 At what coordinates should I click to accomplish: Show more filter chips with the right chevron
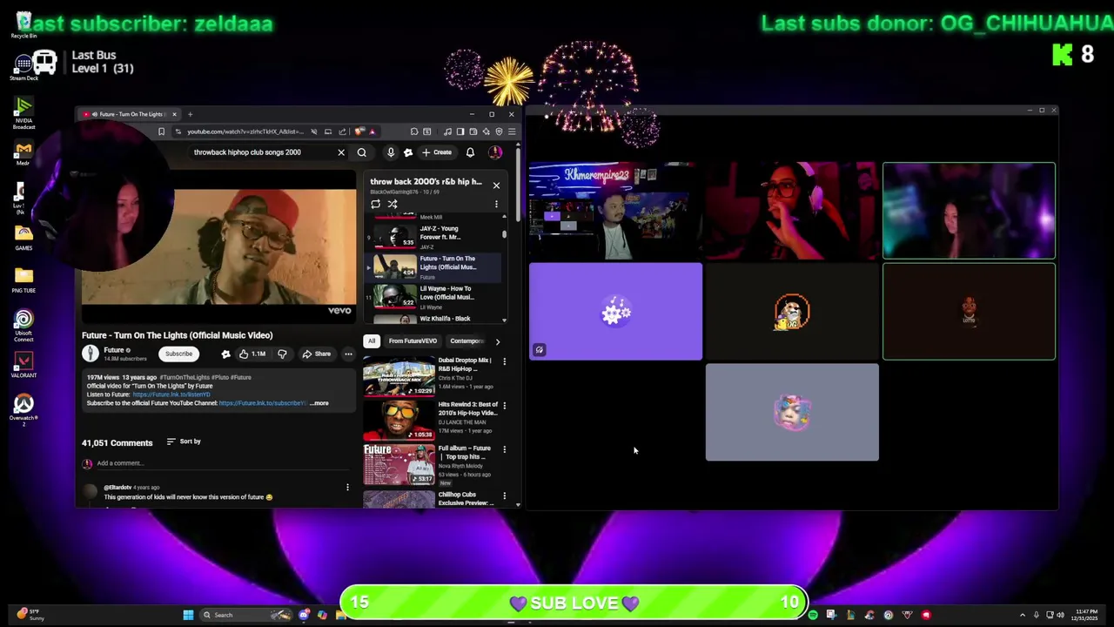click(x=497, y=341)
